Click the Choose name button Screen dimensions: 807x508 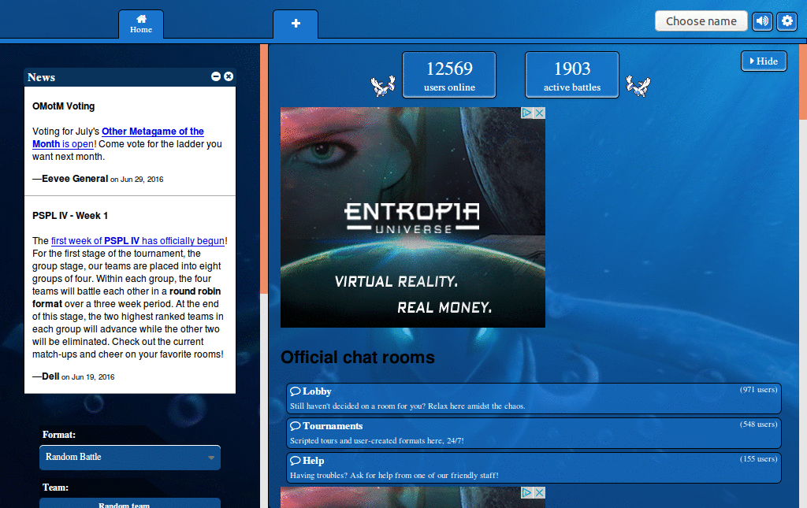(x=701, y=21)
